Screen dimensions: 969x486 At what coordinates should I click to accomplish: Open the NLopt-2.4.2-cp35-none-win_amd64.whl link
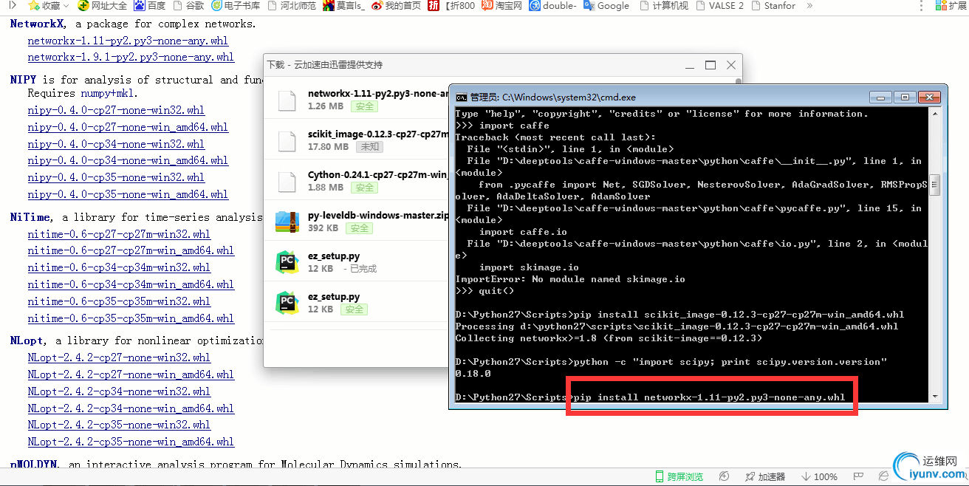coord(131,442)
